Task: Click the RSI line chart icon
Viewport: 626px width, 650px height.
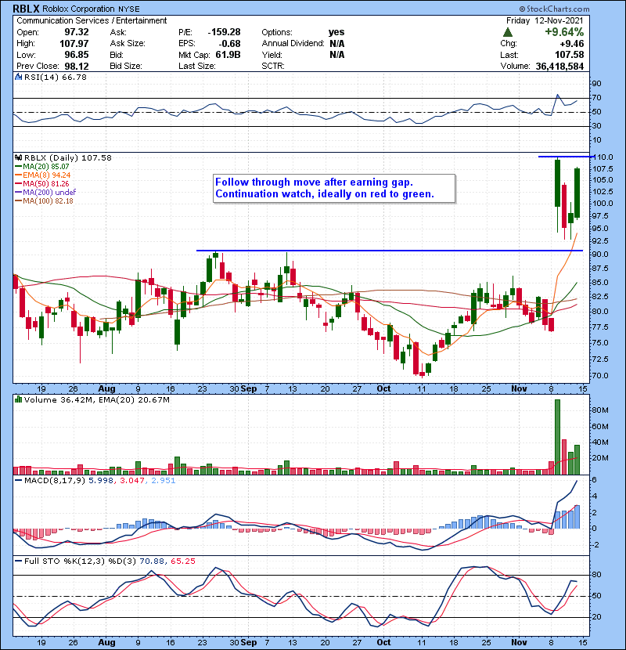Action: (x=19, y=77)
